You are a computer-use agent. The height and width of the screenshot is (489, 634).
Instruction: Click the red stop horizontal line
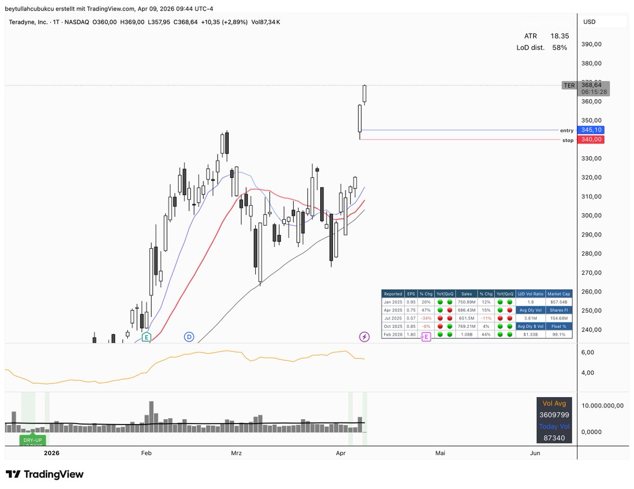point(460,139)
